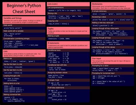Click the "Accessing a value" subheading
Screen dimensions: 136x105
coord(99,17)
